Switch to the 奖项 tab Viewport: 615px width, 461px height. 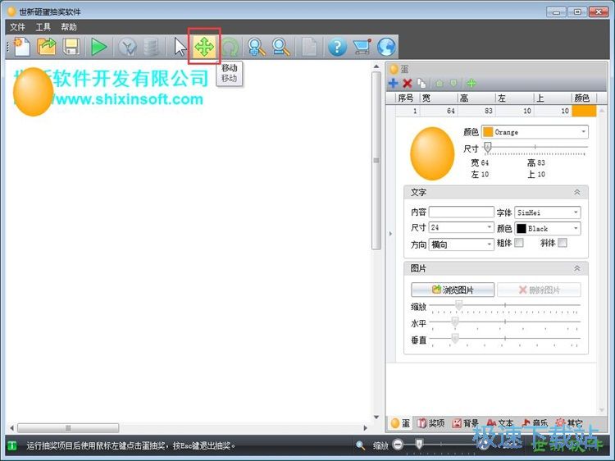[x=430, y=423]
